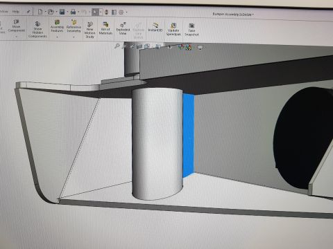The image size is (333, 249).
Task: Click the Assembly Features tool
Action: 57,26
